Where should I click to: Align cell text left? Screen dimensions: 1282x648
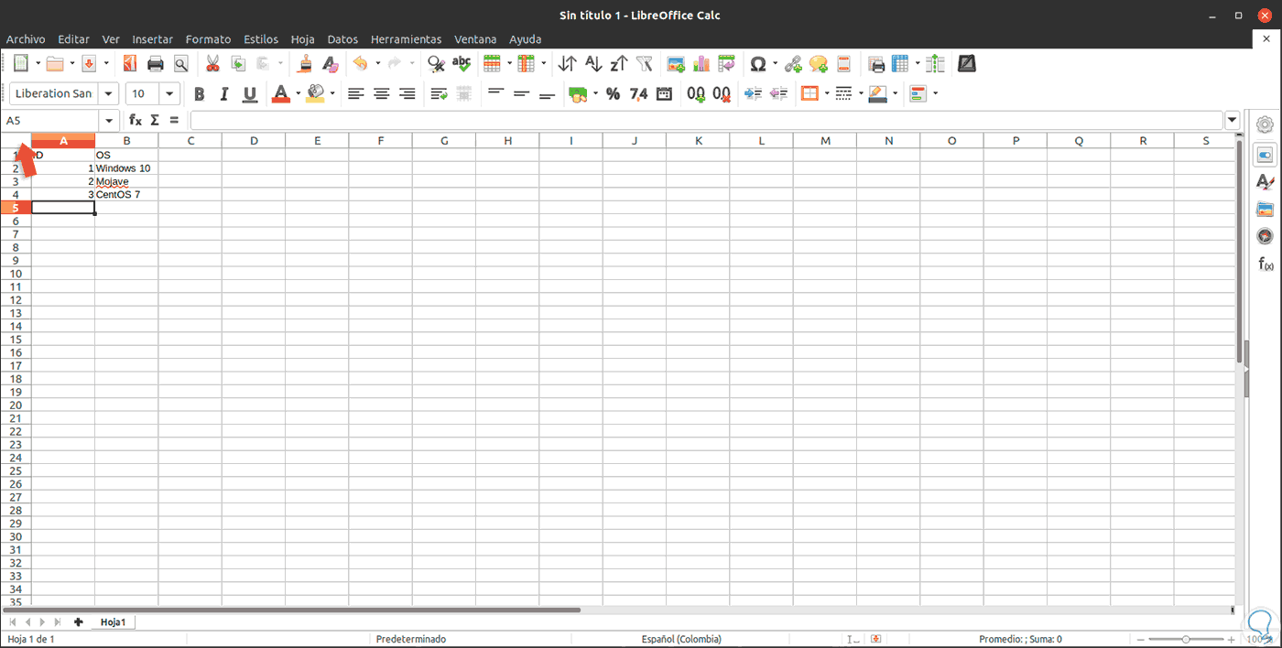[356, 93]
